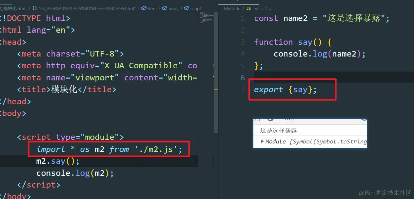Click the <title>模块化</title> line
This screenshot has width=414, height=199.
(x=67, y=89)
